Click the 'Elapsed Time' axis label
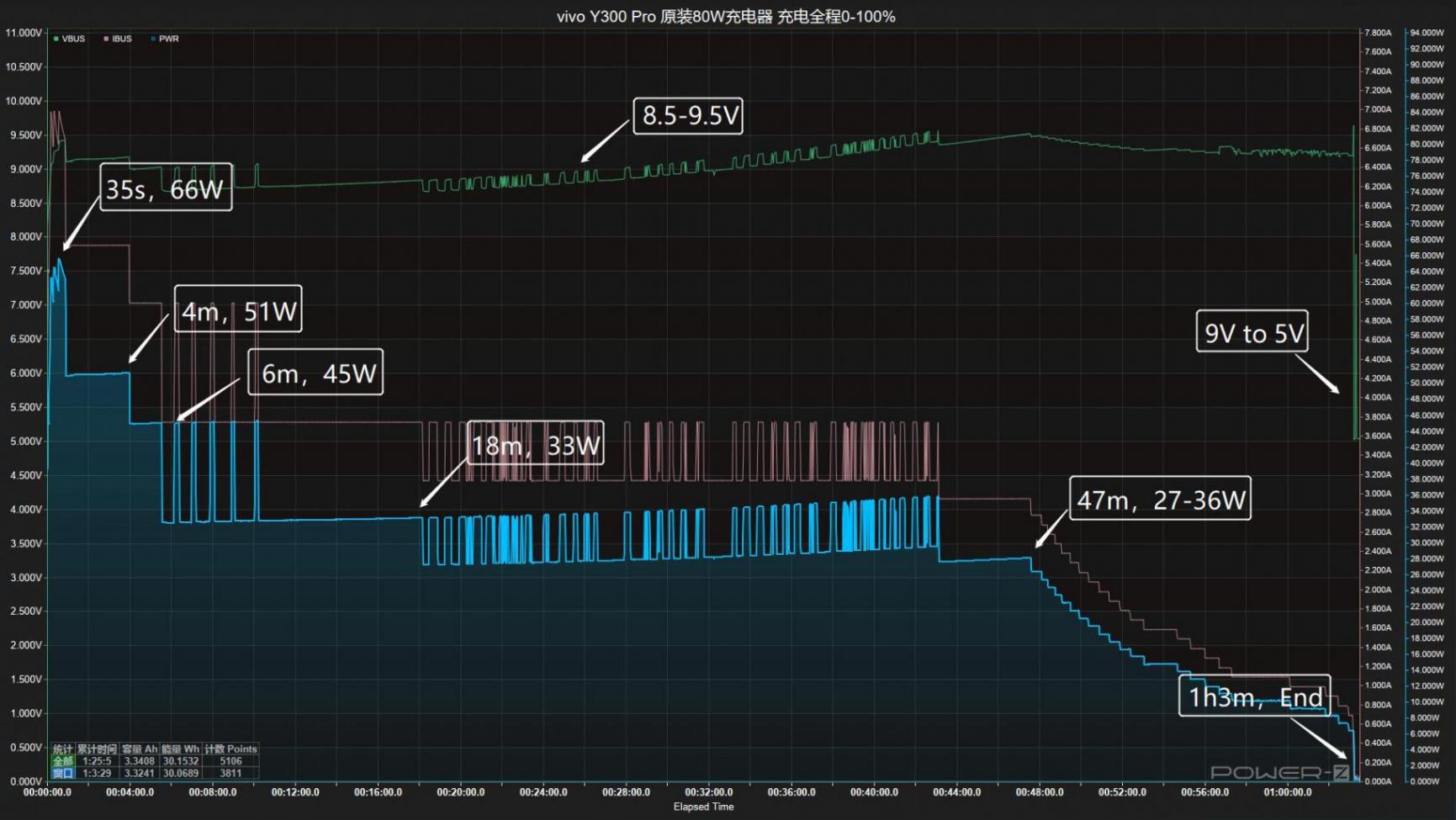The width and height of the screenshot is (1456, 820). coord(703,807)
